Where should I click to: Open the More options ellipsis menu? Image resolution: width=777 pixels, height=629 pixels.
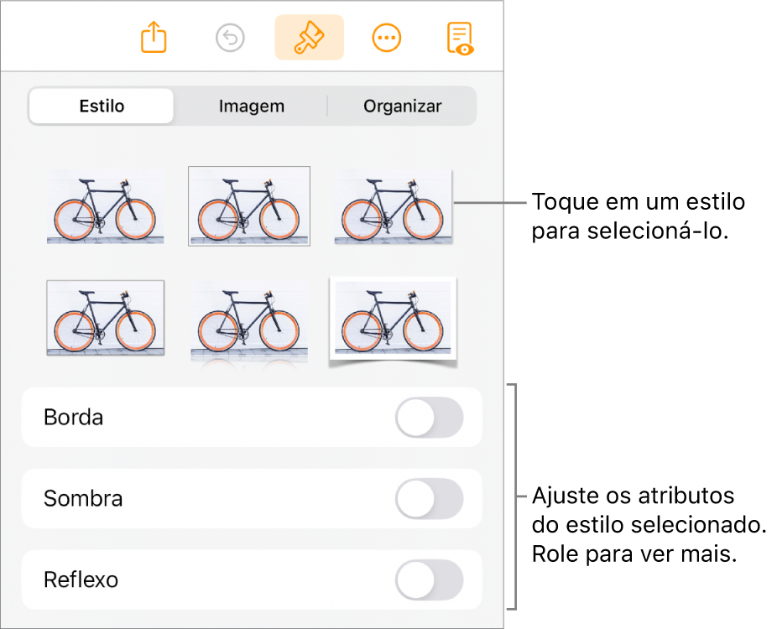pyautogui.click(x=387, y=38)
